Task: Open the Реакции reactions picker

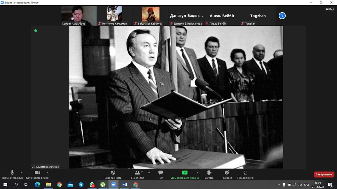Action: pos(226,174)
